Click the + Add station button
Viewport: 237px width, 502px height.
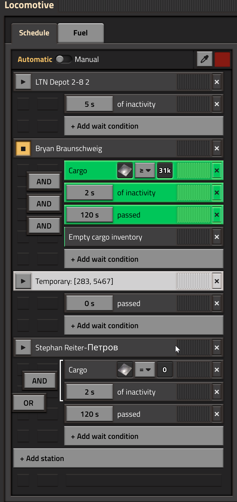[x=118, y=458]
